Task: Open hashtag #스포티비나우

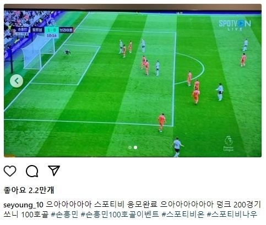Action: 232,215
